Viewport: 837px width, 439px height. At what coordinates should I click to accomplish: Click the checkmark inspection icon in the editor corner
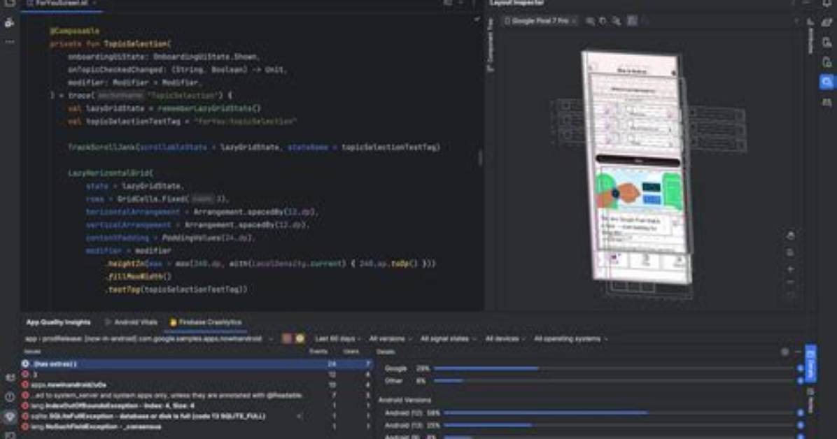pyautogui.click(x=477, y=20)
